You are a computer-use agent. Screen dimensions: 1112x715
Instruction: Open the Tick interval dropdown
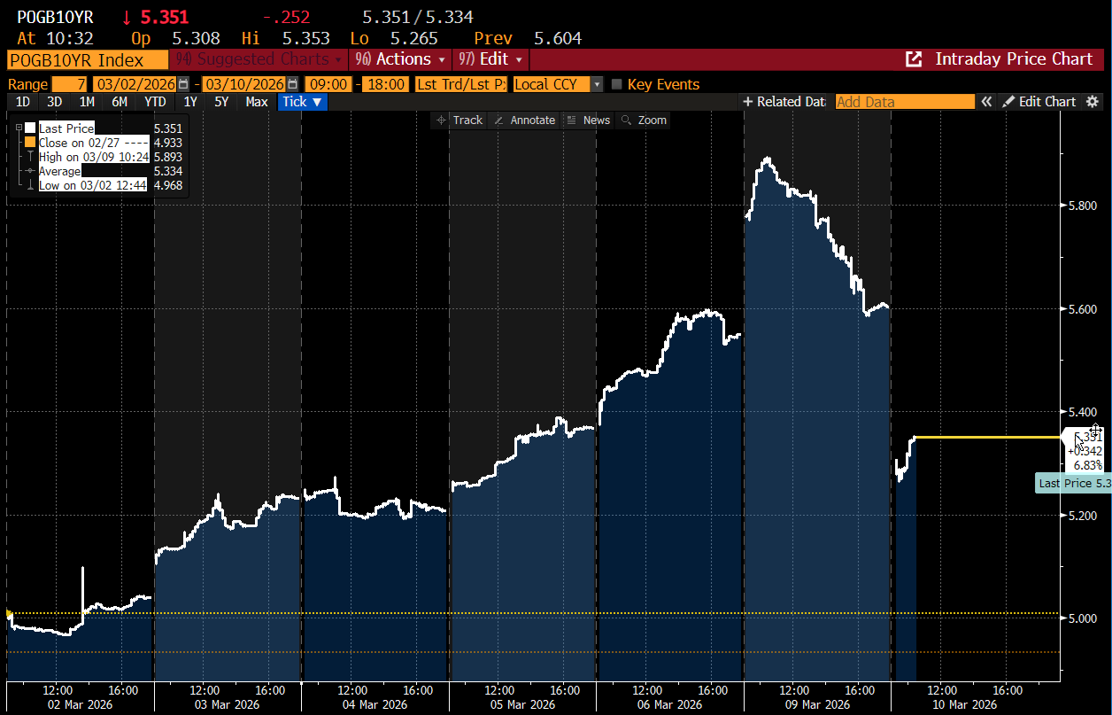point(303,102)
